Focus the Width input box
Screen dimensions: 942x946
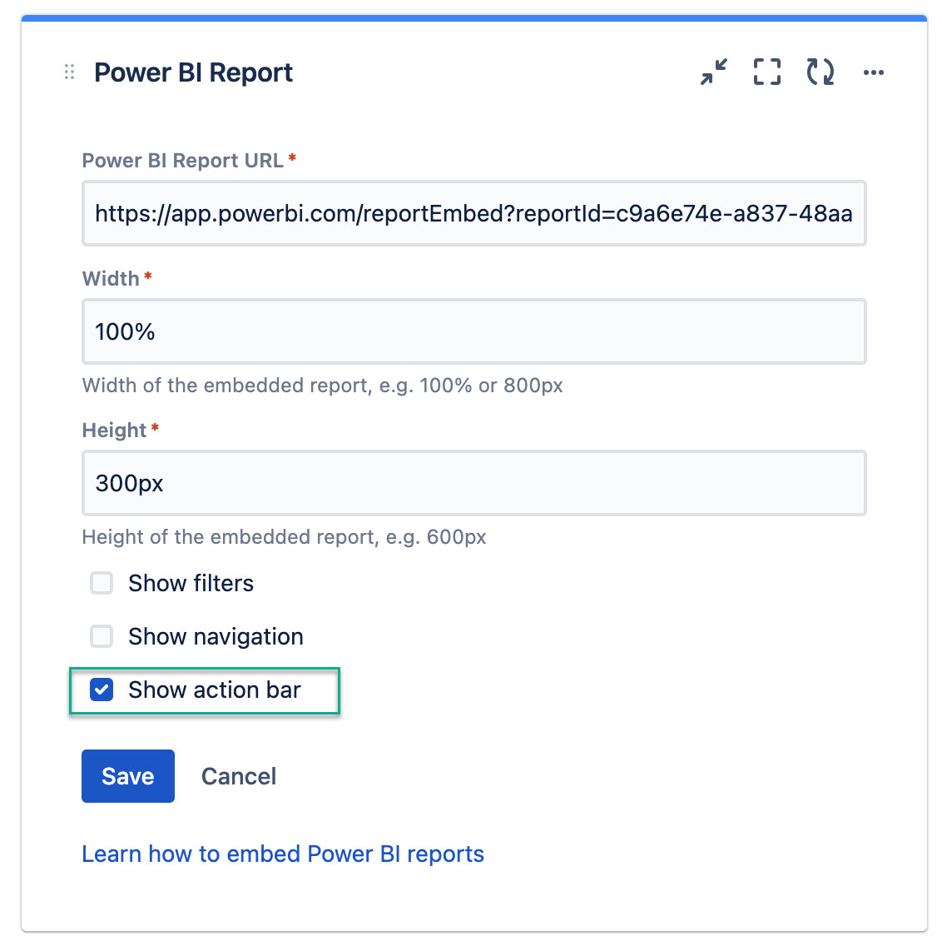click(x=473, y=332)
